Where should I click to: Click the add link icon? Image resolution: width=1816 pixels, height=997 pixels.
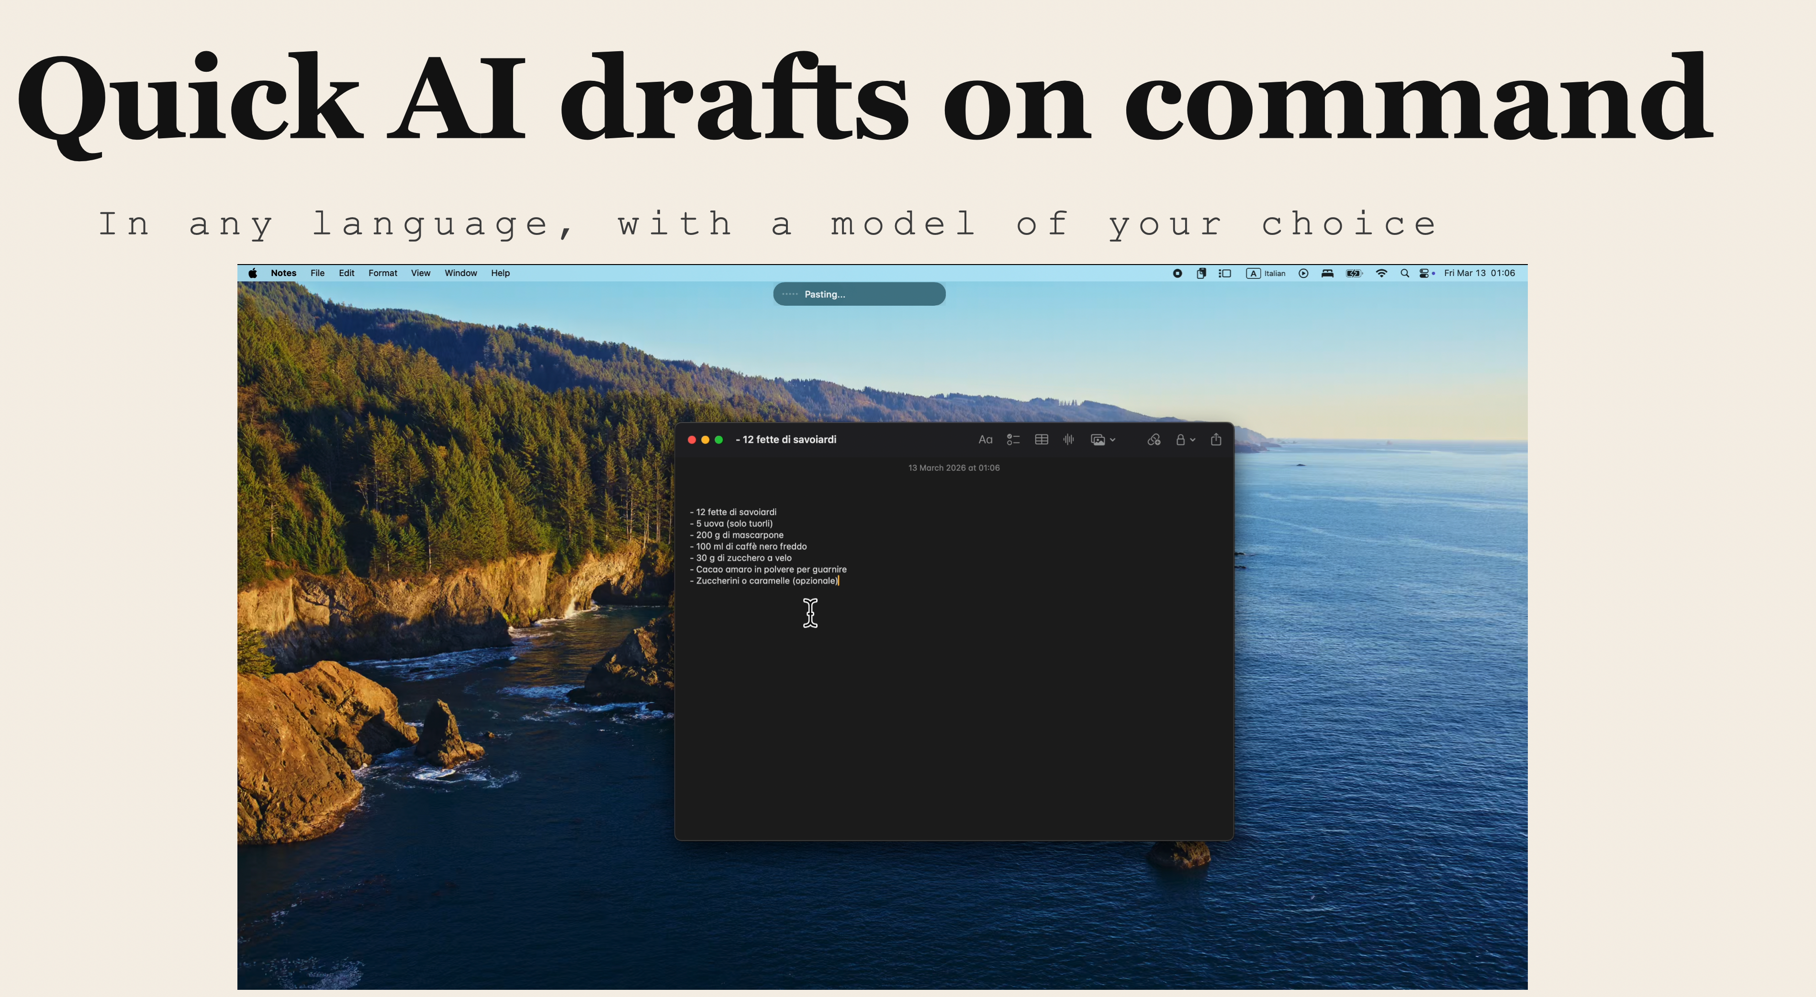click(1154, 440)
